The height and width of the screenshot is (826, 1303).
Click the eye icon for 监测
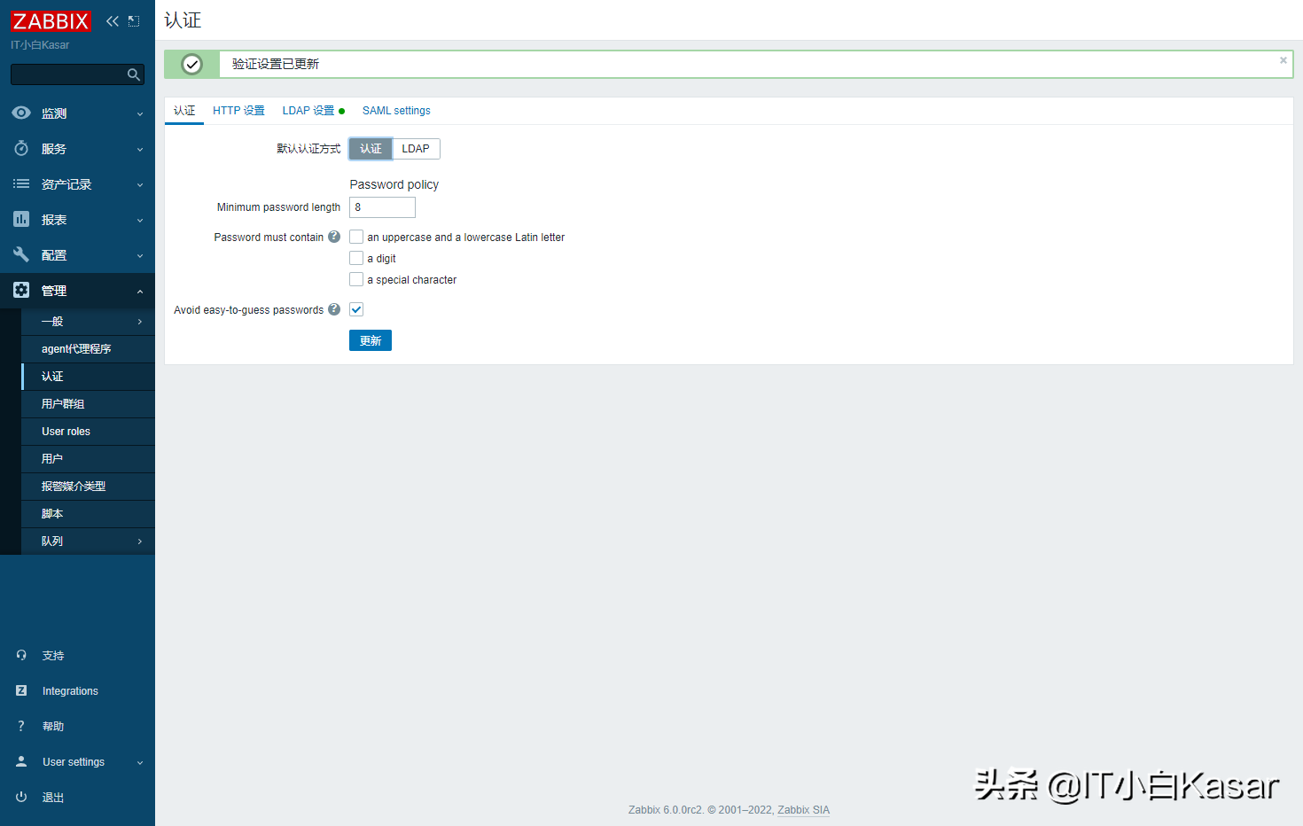(21, 113)
